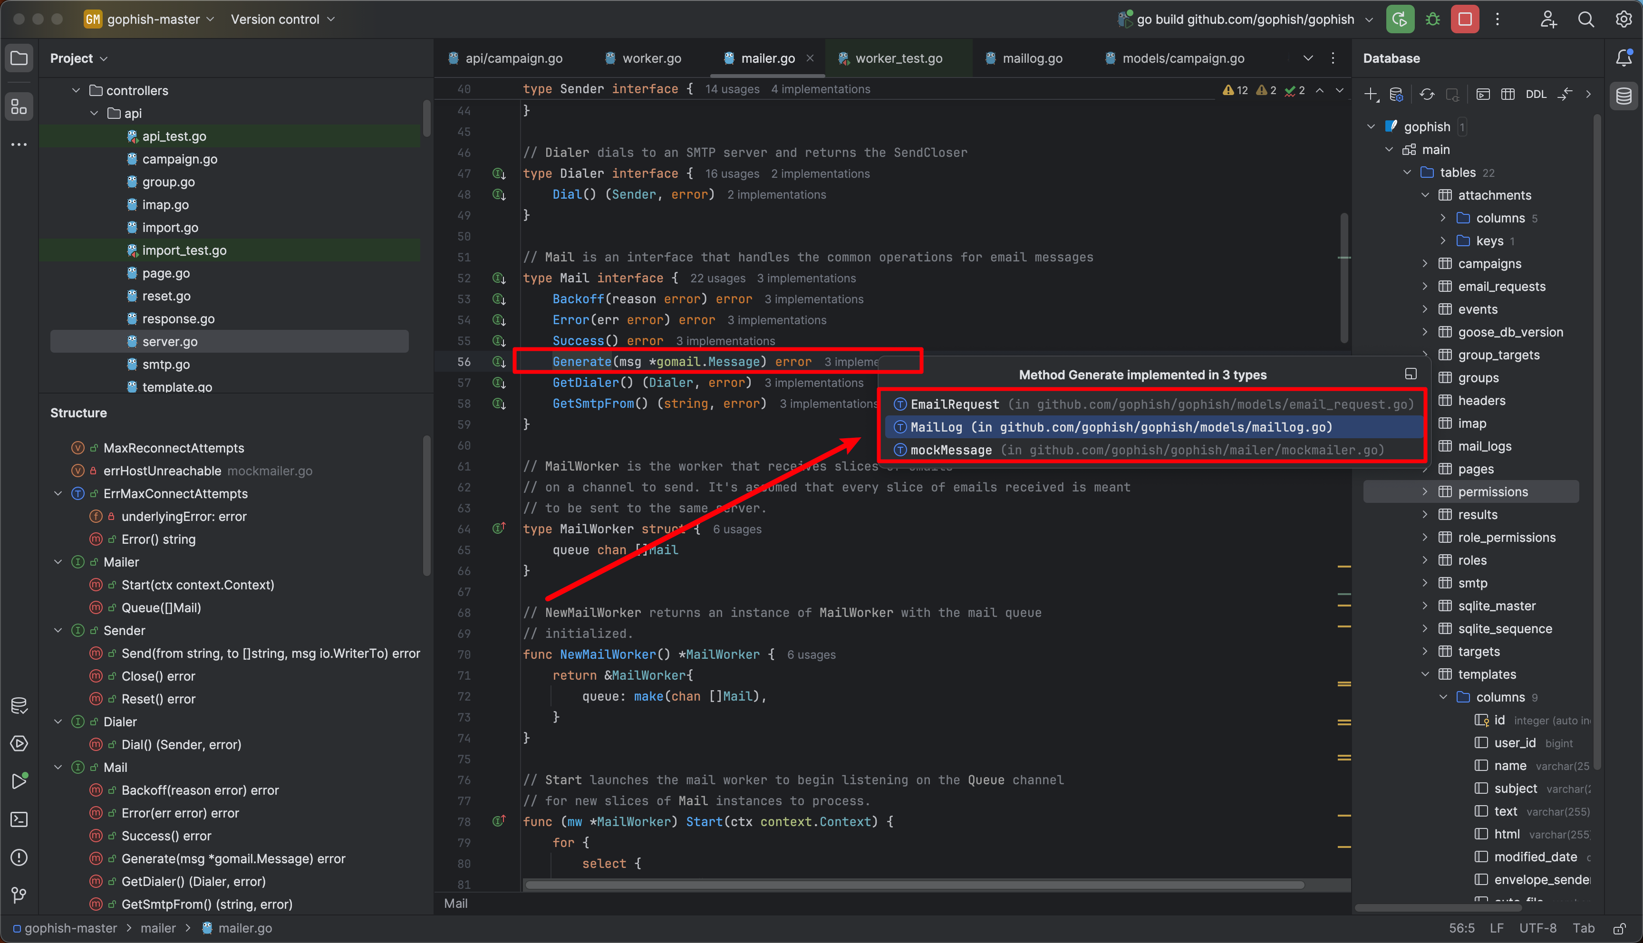This screenshot has height=943, width=1643.
Task: Click the gutter icon on line 64
Action: (x=499, y=529)
